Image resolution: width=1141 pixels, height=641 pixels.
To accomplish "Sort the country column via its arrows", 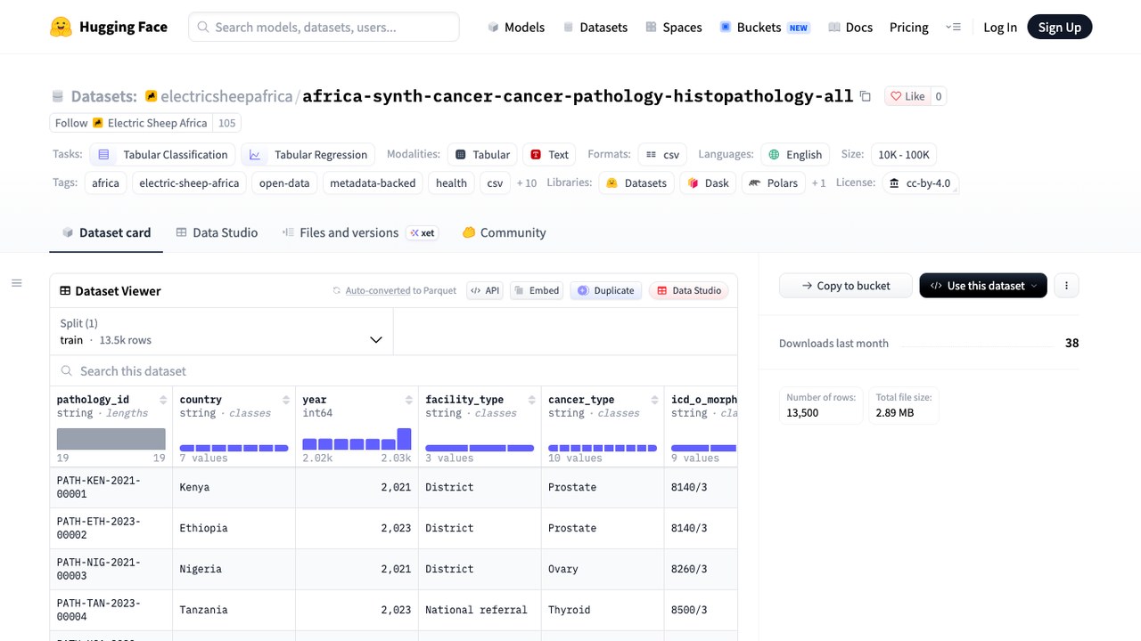I will [x=286, y=400].
